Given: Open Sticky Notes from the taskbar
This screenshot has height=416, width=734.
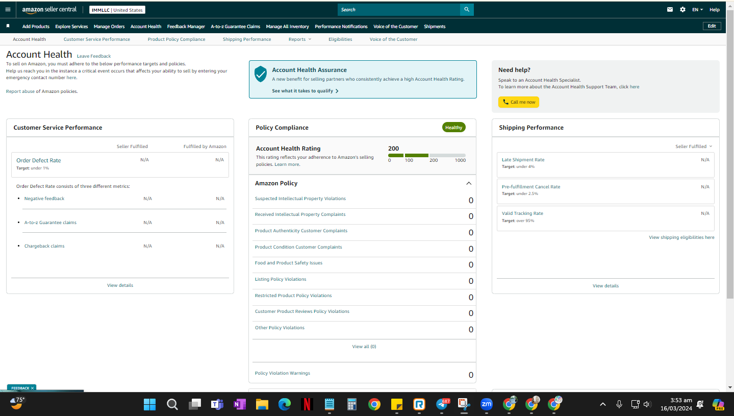Looking at the screenshot, I should coord(397,405).
